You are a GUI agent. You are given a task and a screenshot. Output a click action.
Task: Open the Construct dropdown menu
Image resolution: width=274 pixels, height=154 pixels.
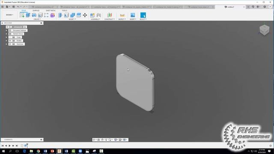[x=110, y=19]
